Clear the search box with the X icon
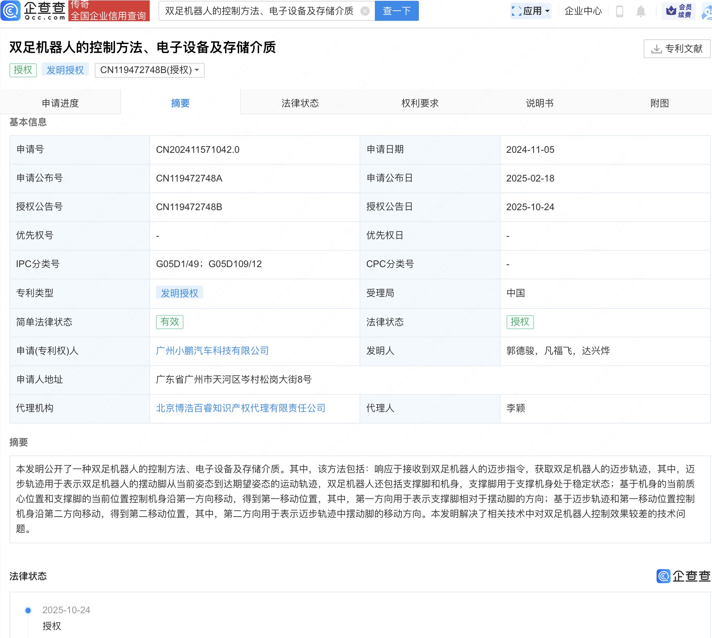 365,11
